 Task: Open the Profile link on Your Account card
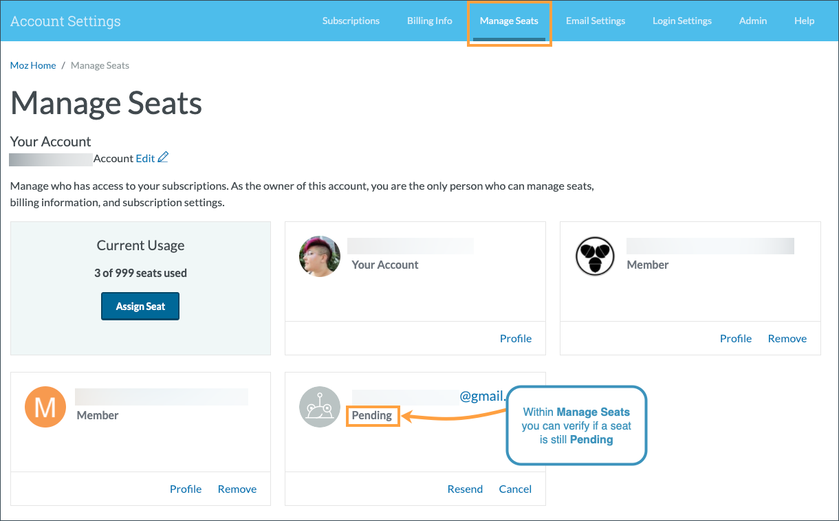(515, 337)
